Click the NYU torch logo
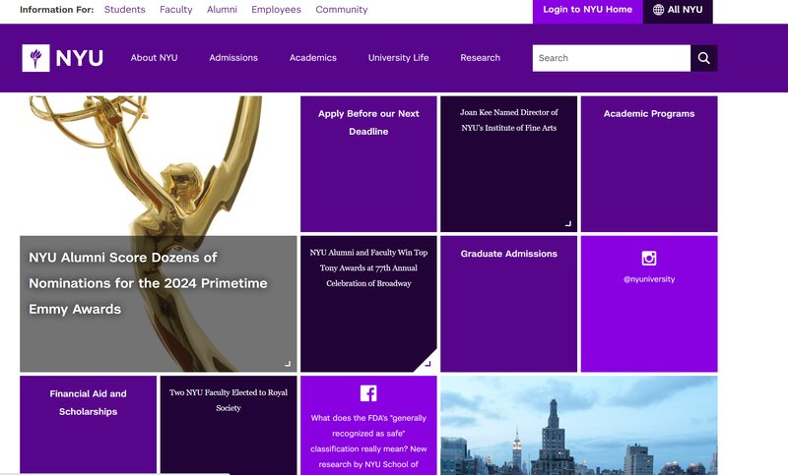788x475 pixels. (35, 58)
